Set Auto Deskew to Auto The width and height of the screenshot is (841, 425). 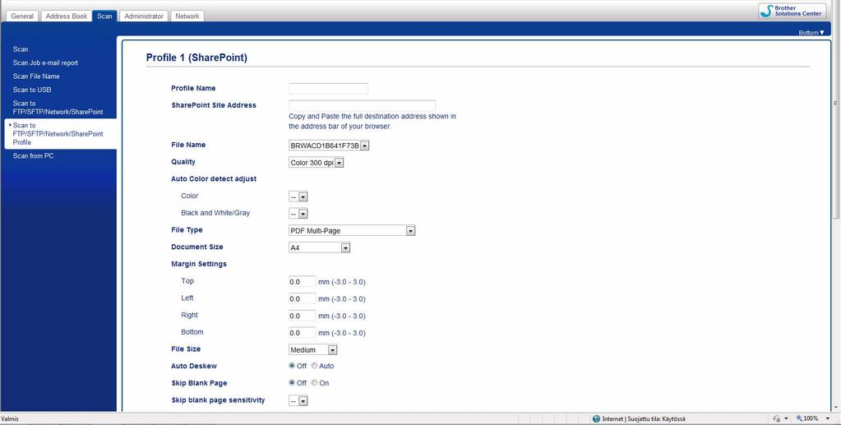pyautogui.click(x=314, y=366)
